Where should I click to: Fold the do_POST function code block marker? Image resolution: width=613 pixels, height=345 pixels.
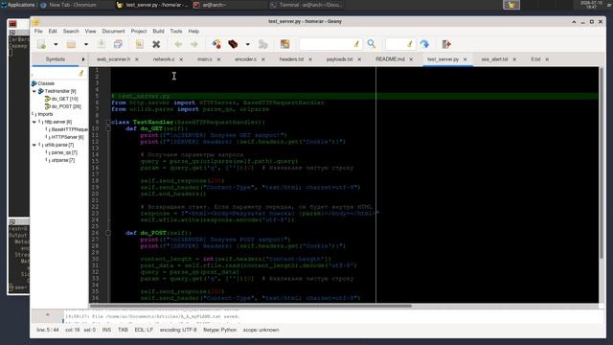[108, 233]
